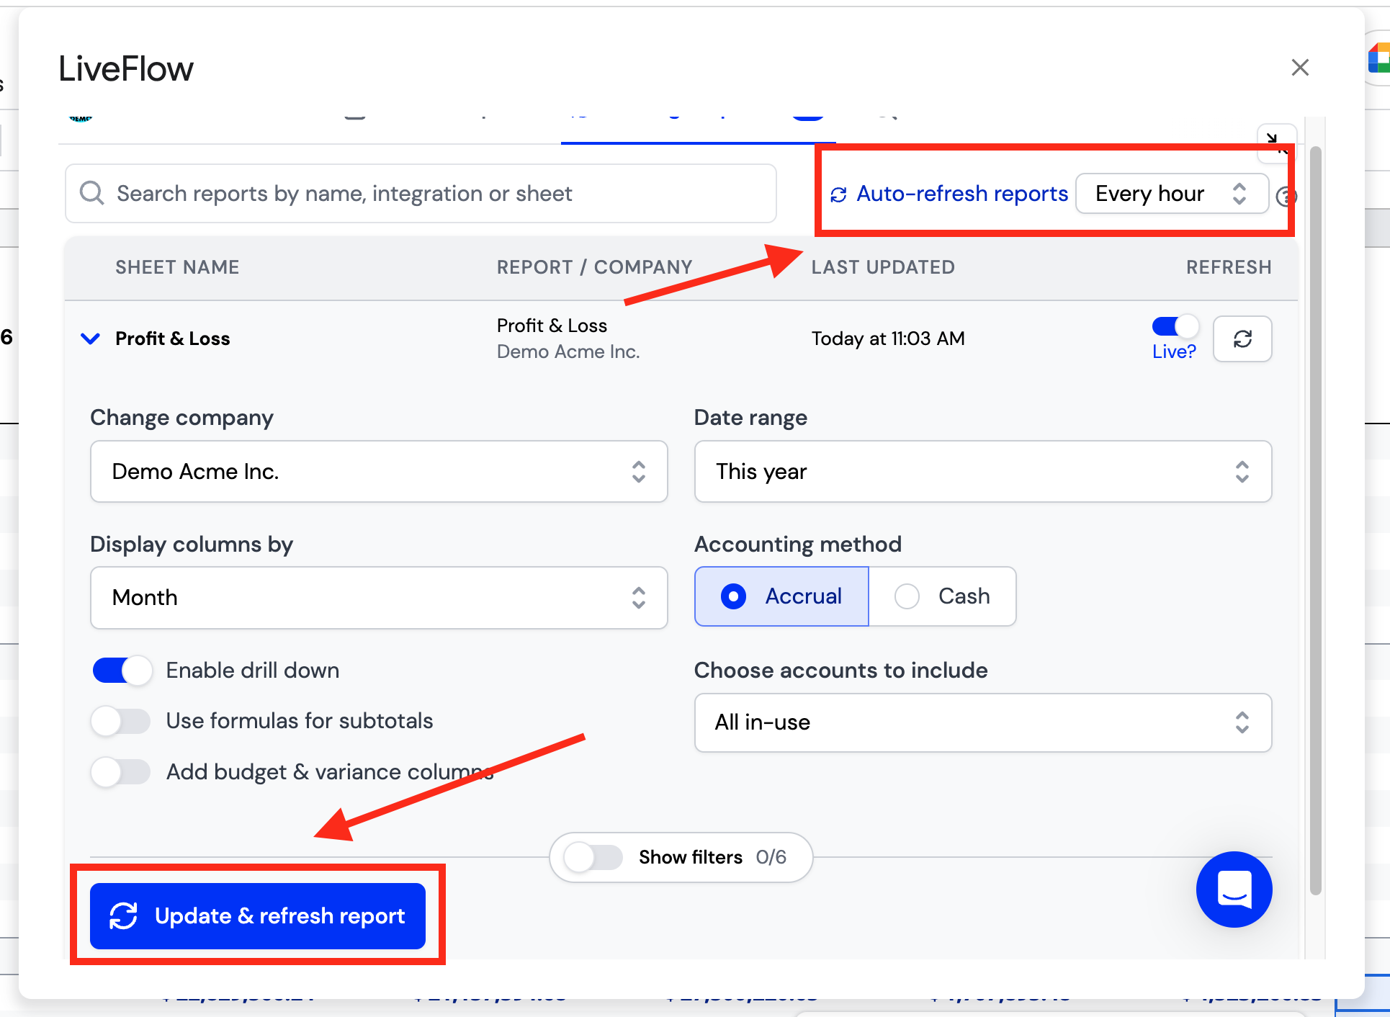Open the Date range This year dropdown
1390x1017 pixels.
982,472
